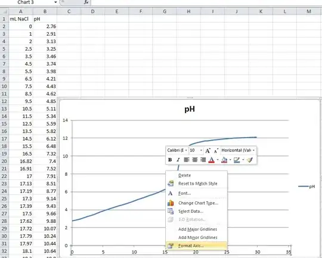The image size is (322, 258).
Task: Click cell with value 4.85
Action: [x=45, y=101]
